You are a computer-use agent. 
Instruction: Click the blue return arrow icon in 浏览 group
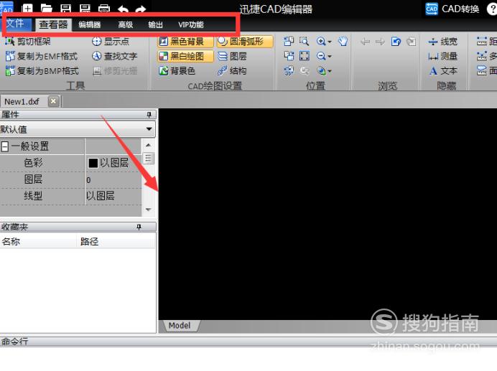click(396, 42)
